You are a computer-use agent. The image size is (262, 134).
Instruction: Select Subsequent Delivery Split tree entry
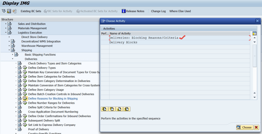point(44,120)
